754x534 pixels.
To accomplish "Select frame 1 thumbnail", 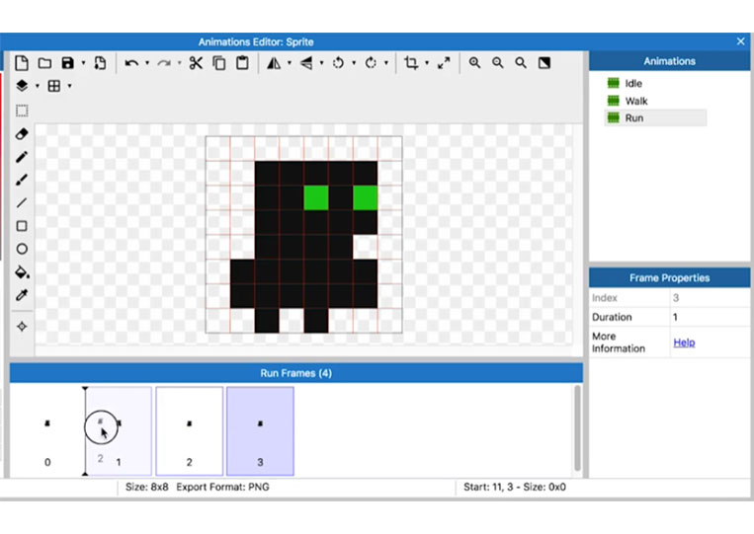I will [x=119, y=430].
